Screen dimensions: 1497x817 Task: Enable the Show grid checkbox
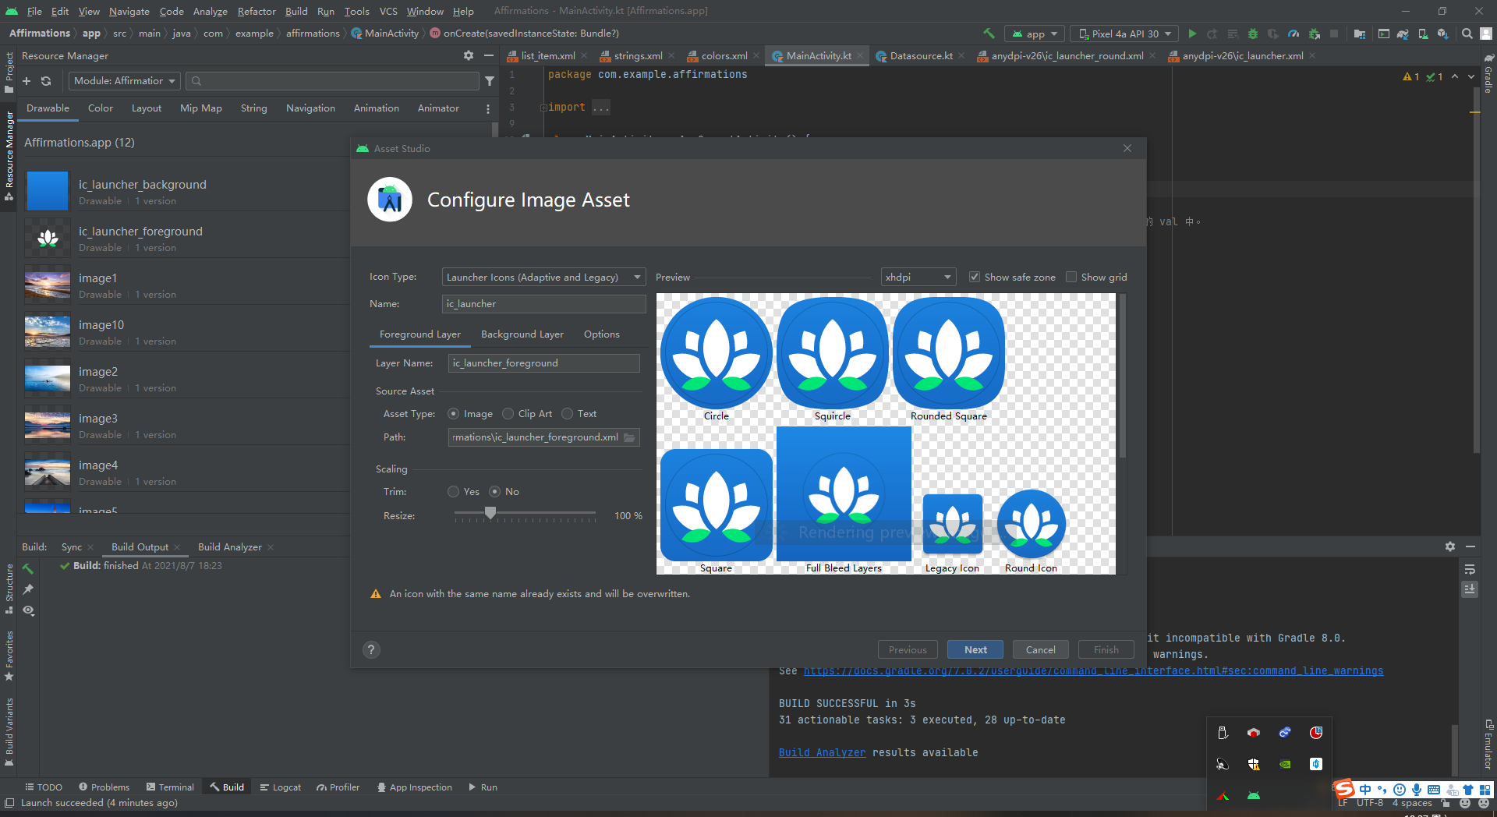pyautogui.click(x=1072, y=277)
